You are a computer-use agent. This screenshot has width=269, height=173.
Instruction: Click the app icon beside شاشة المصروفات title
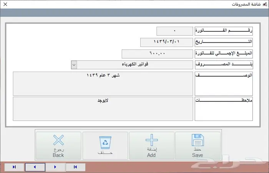coord(265,4)
